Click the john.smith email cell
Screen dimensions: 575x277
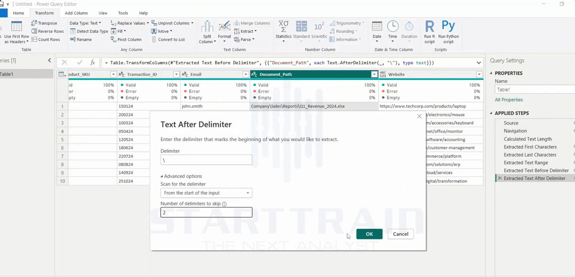click(215, 106)
